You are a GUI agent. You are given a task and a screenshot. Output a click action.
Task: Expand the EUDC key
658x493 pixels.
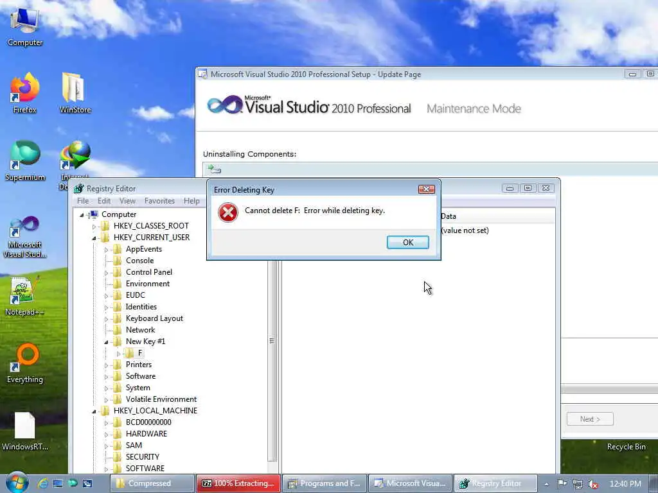[x=106, y=295]
